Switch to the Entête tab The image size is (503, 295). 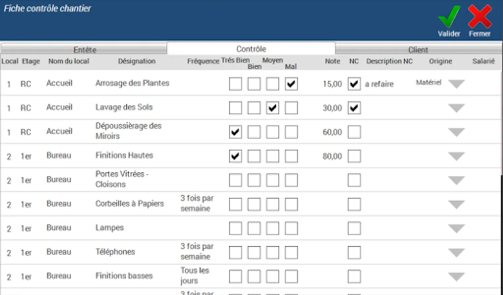click(x=84, y=49)
